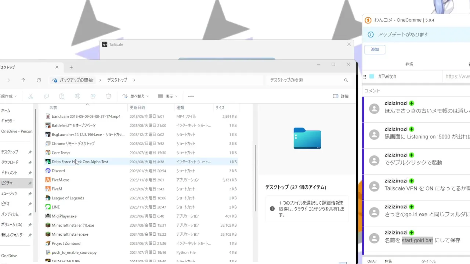Click the 追加 button in OneComme

click(x=375, y=49)
